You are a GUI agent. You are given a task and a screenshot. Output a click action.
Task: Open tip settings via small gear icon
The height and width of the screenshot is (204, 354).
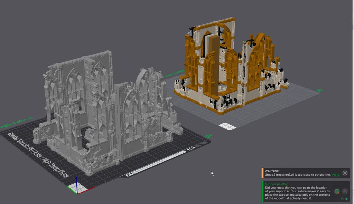point(346,199)
